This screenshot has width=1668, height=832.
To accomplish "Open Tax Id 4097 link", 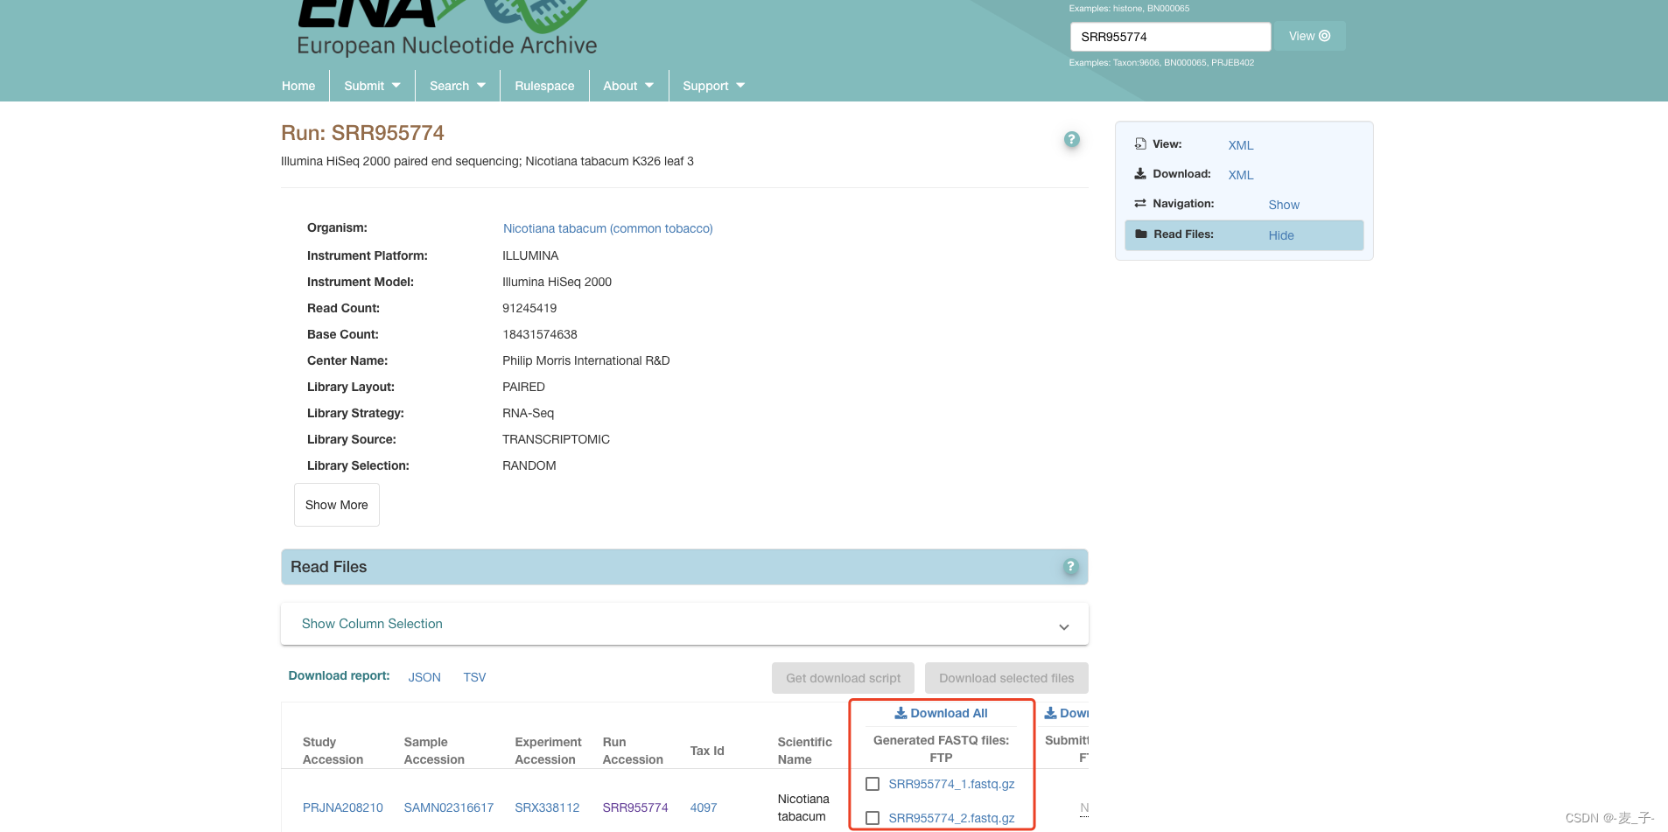I will [x=704, y=808].
